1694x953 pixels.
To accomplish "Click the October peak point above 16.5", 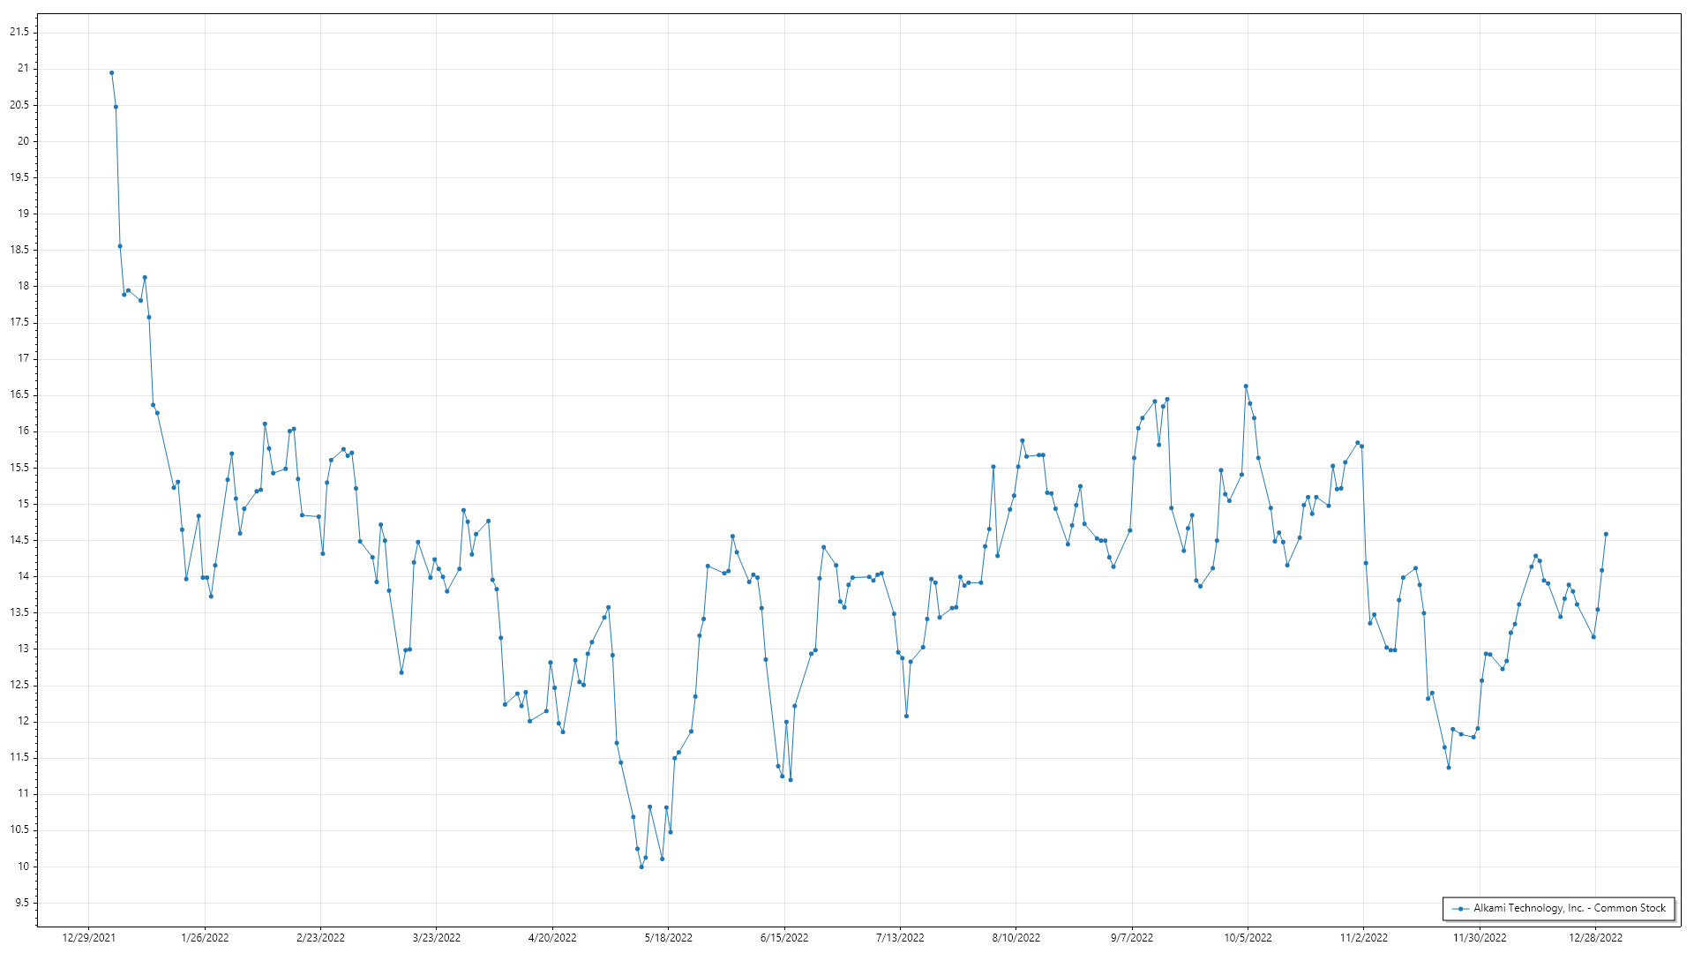I will [x=1246, y=386].
